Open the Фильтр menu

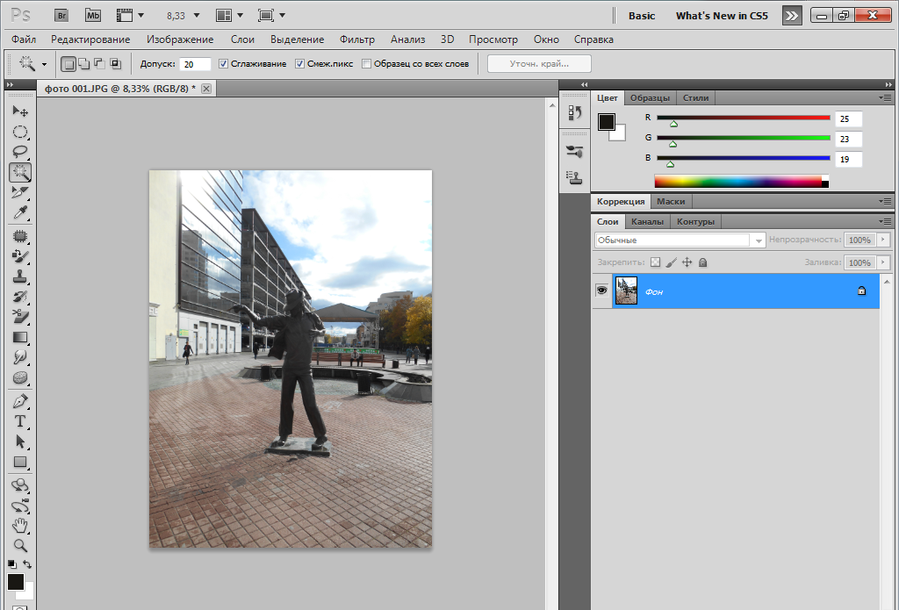coord(357,39)
